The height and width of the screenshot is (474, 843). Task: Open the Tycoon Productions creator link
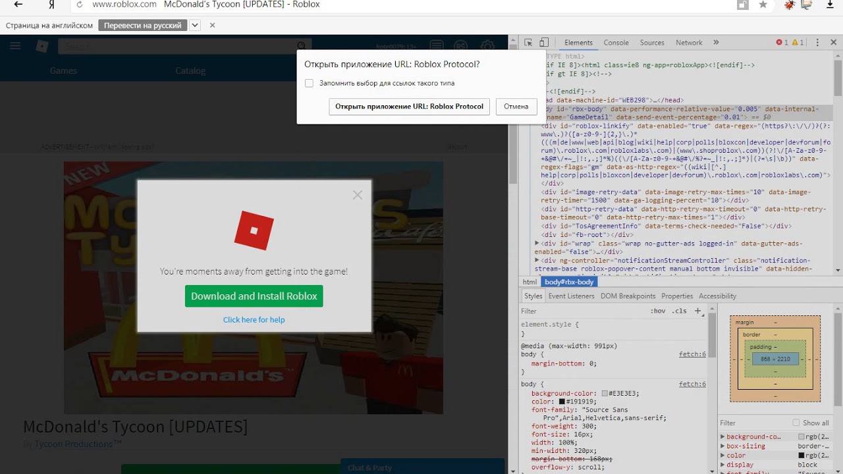coord(78,444)
